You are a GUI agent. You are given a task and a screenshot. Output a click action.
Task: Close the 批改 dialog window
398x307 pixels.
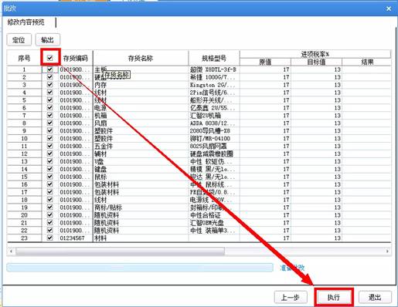tap(389, 8)
